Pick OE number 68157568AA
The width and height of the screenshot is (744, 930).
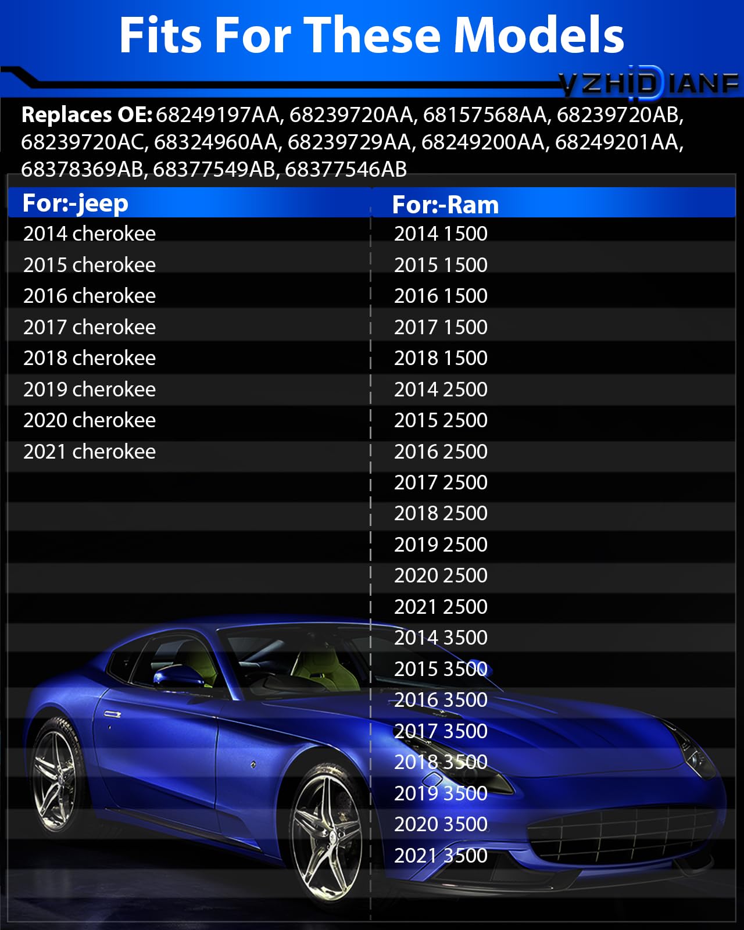point(487,115)
